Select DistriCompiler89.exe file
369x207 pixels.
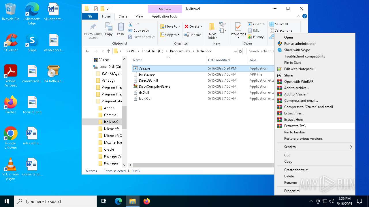(155, 87)
